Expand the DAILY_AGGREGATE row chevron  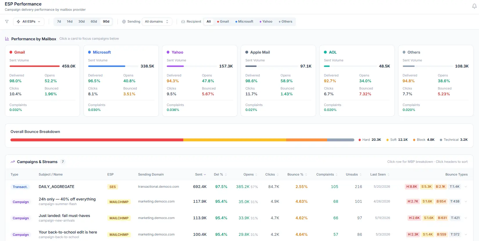pos(466,187)
